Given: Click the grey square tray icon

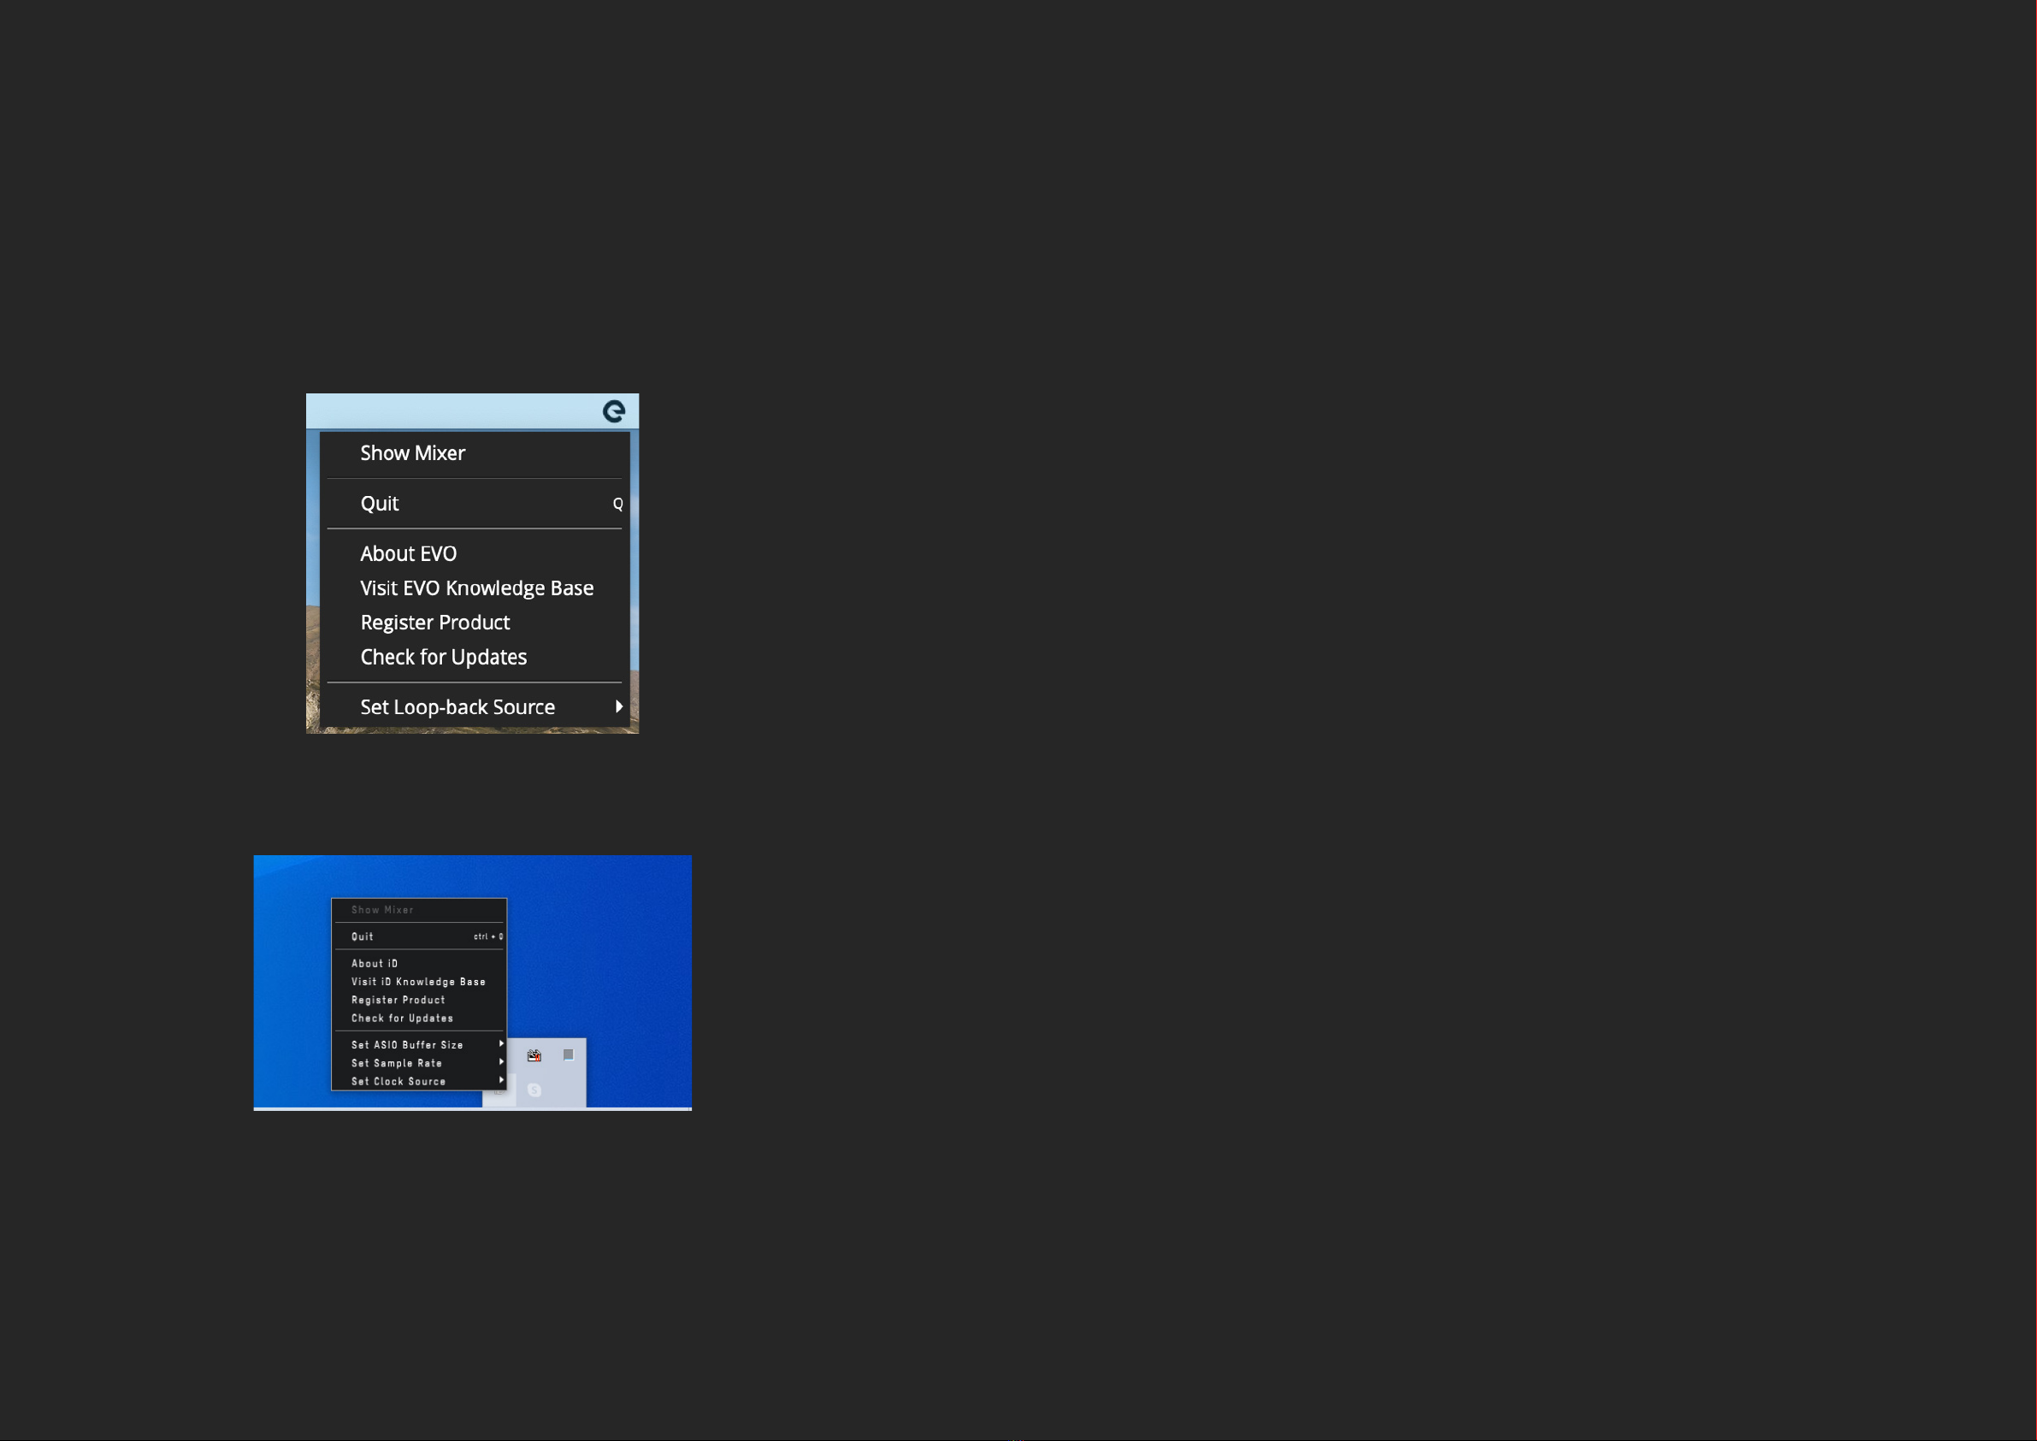Looking at the screenshot, I should tap(569, 1055).
